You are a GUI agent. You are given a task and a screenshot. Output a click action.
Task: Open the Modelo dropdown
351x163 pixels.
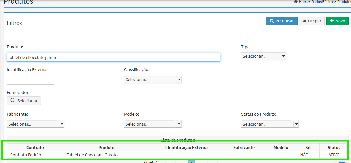(x=153, y=124)
